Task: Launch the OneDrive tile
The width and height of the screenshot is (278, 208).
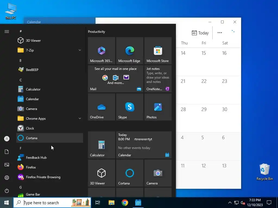Action: point(102,107)
